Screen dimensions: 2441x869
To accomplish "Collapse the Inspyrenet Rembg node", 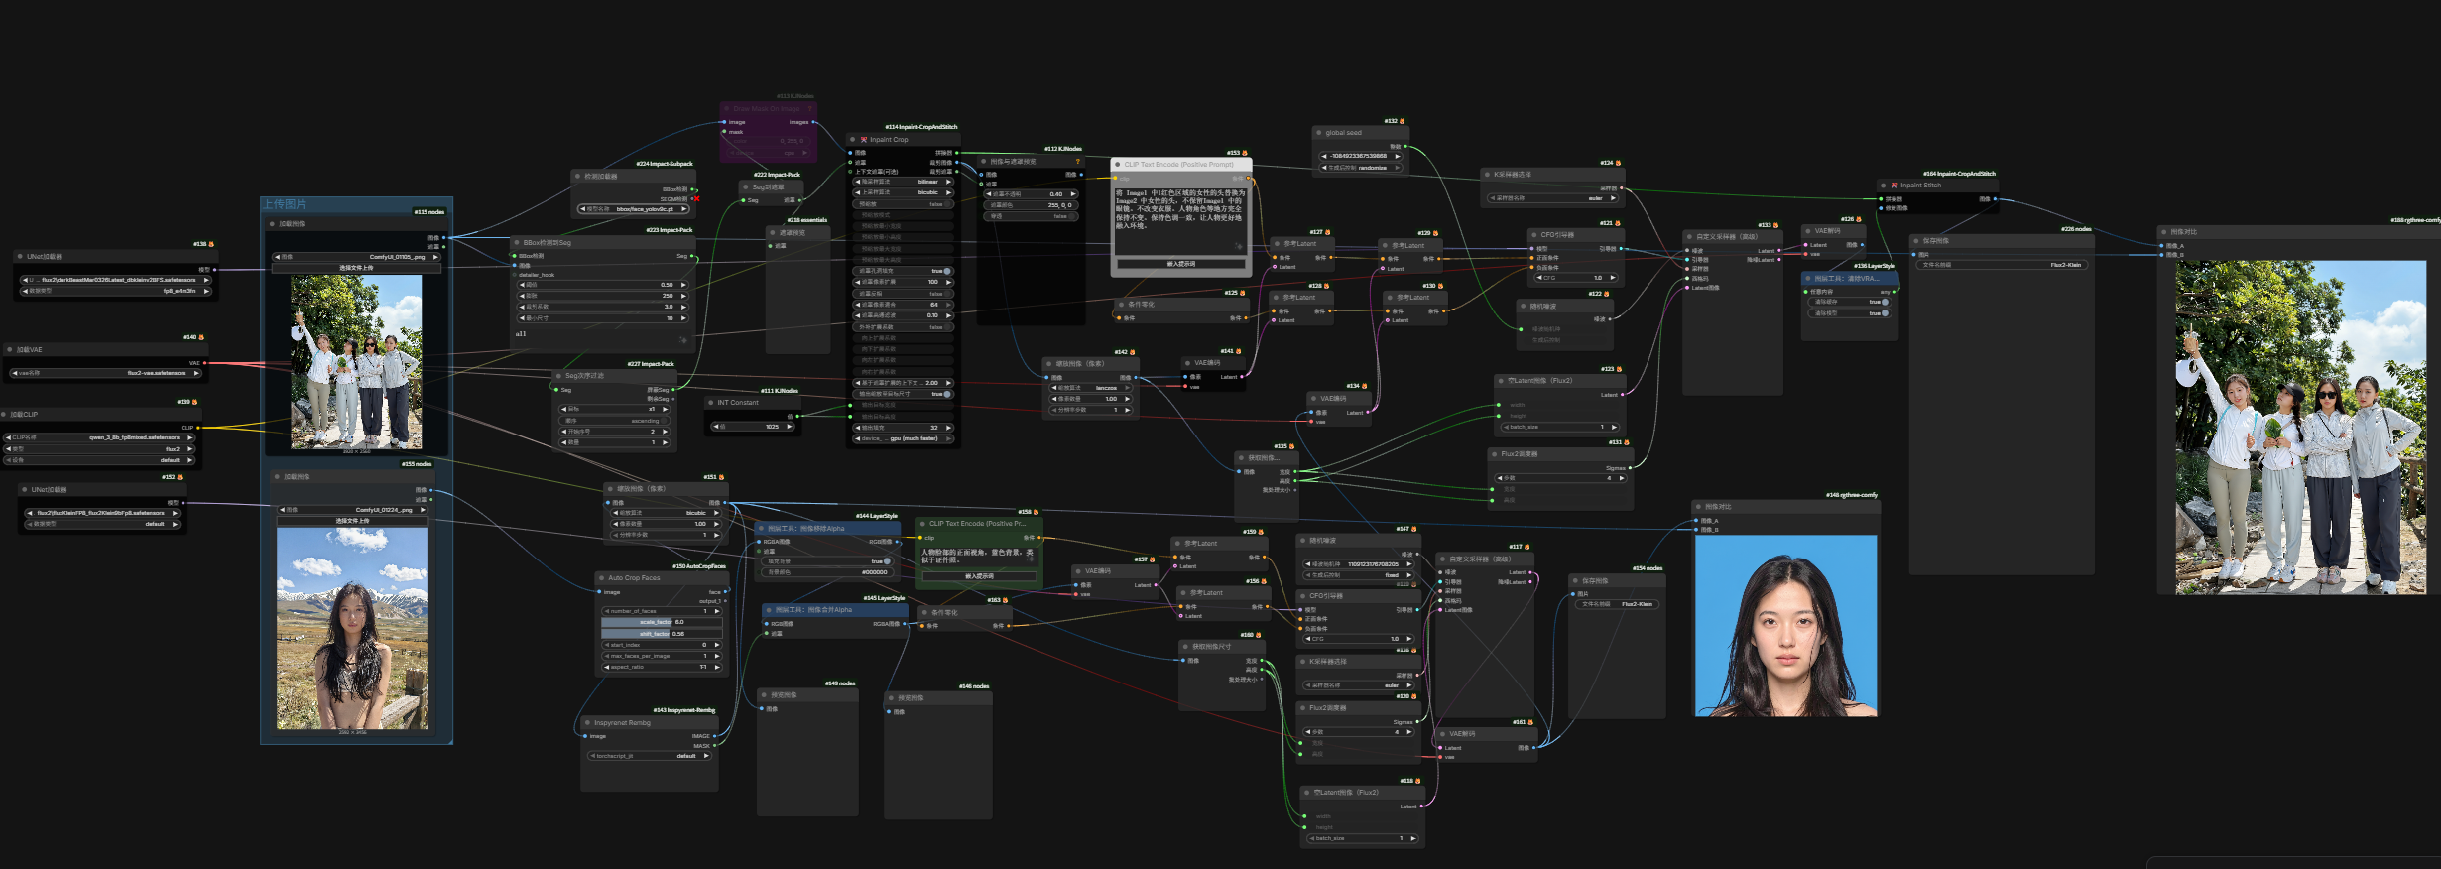I will 587,722.
